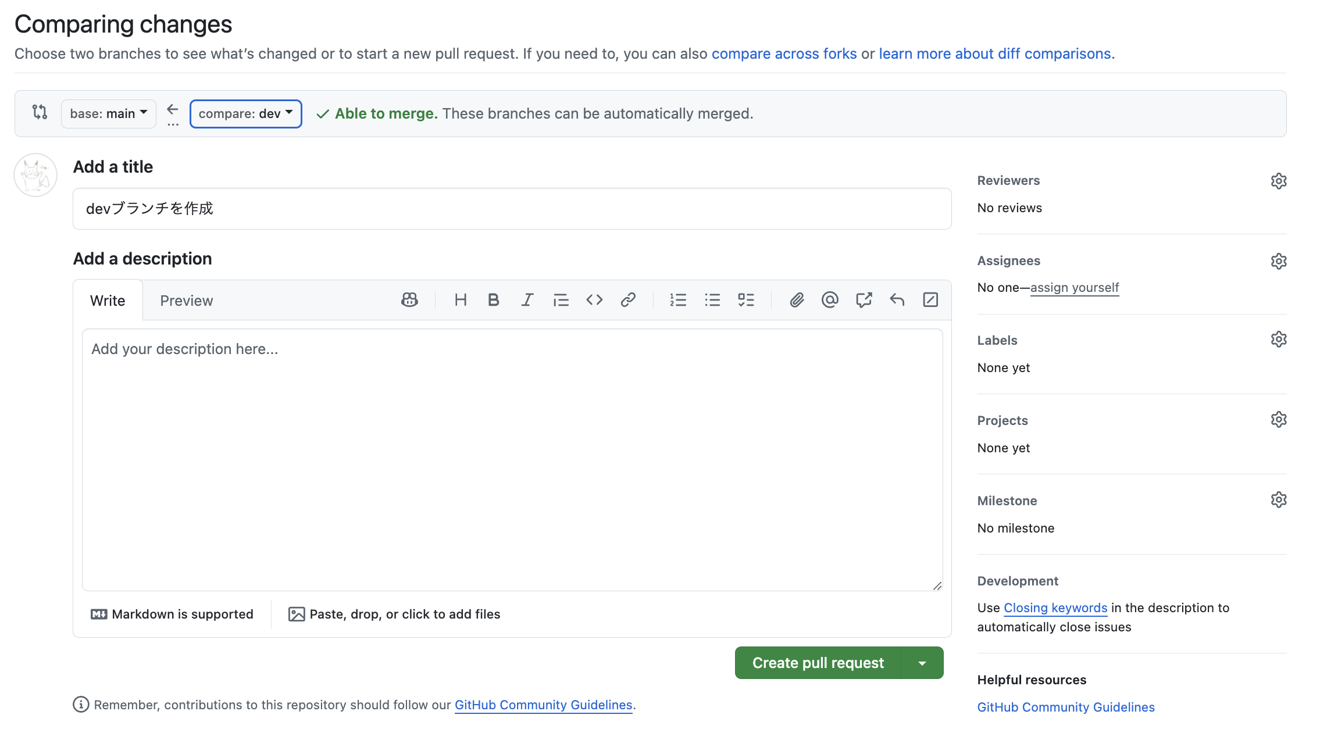Insert a code snippet with angle brackets icon
This screenshot has width=1320, height=736.
click(594, 300)
